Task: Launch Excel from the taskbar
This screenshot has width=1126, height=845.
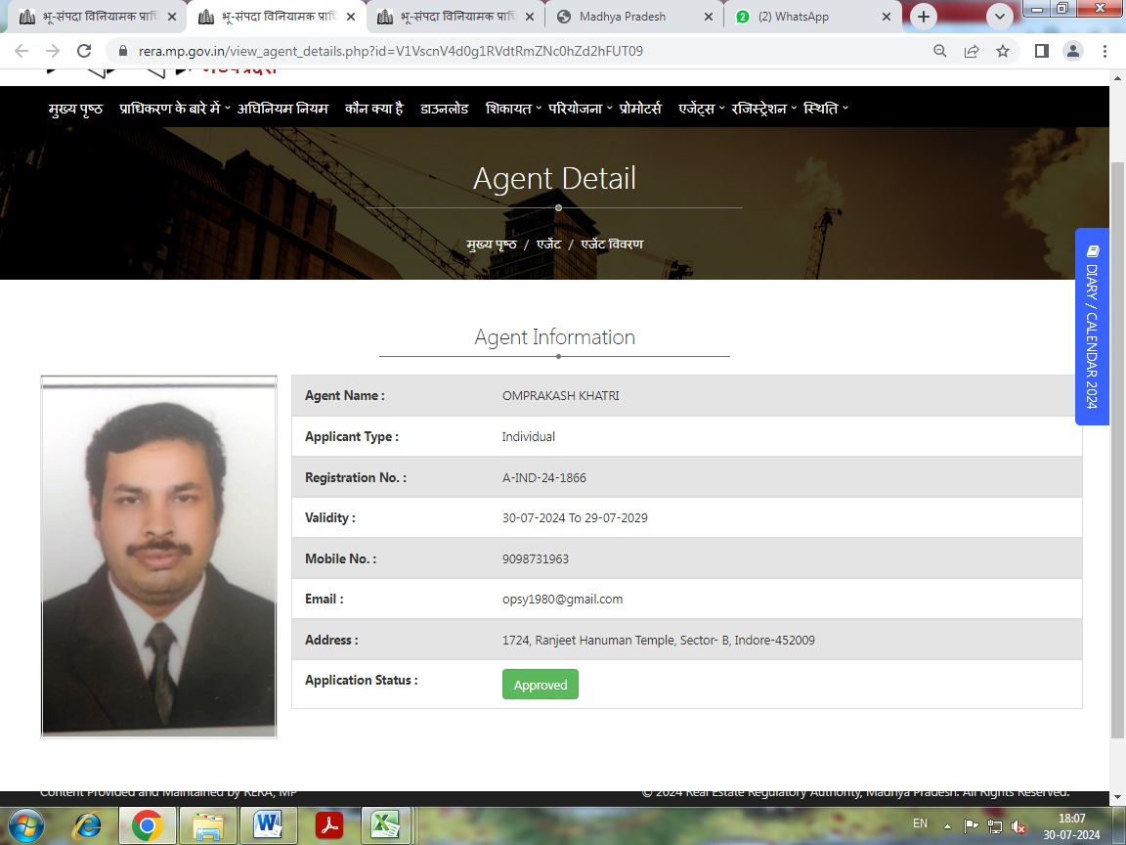Action: point(386,825)
